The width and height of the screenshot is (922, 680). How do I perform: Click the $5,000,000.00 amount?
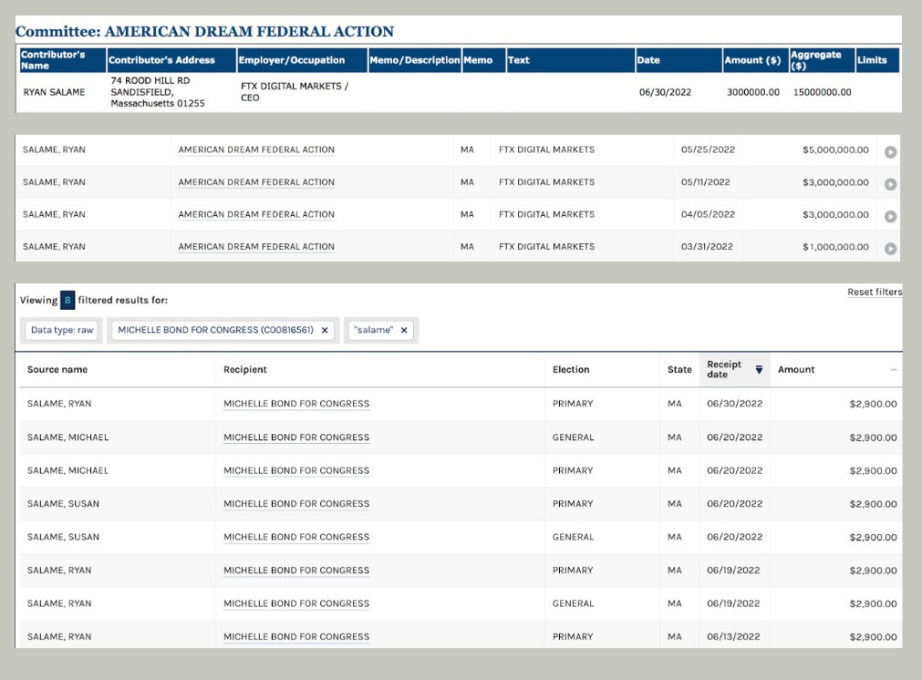[835, 149]
